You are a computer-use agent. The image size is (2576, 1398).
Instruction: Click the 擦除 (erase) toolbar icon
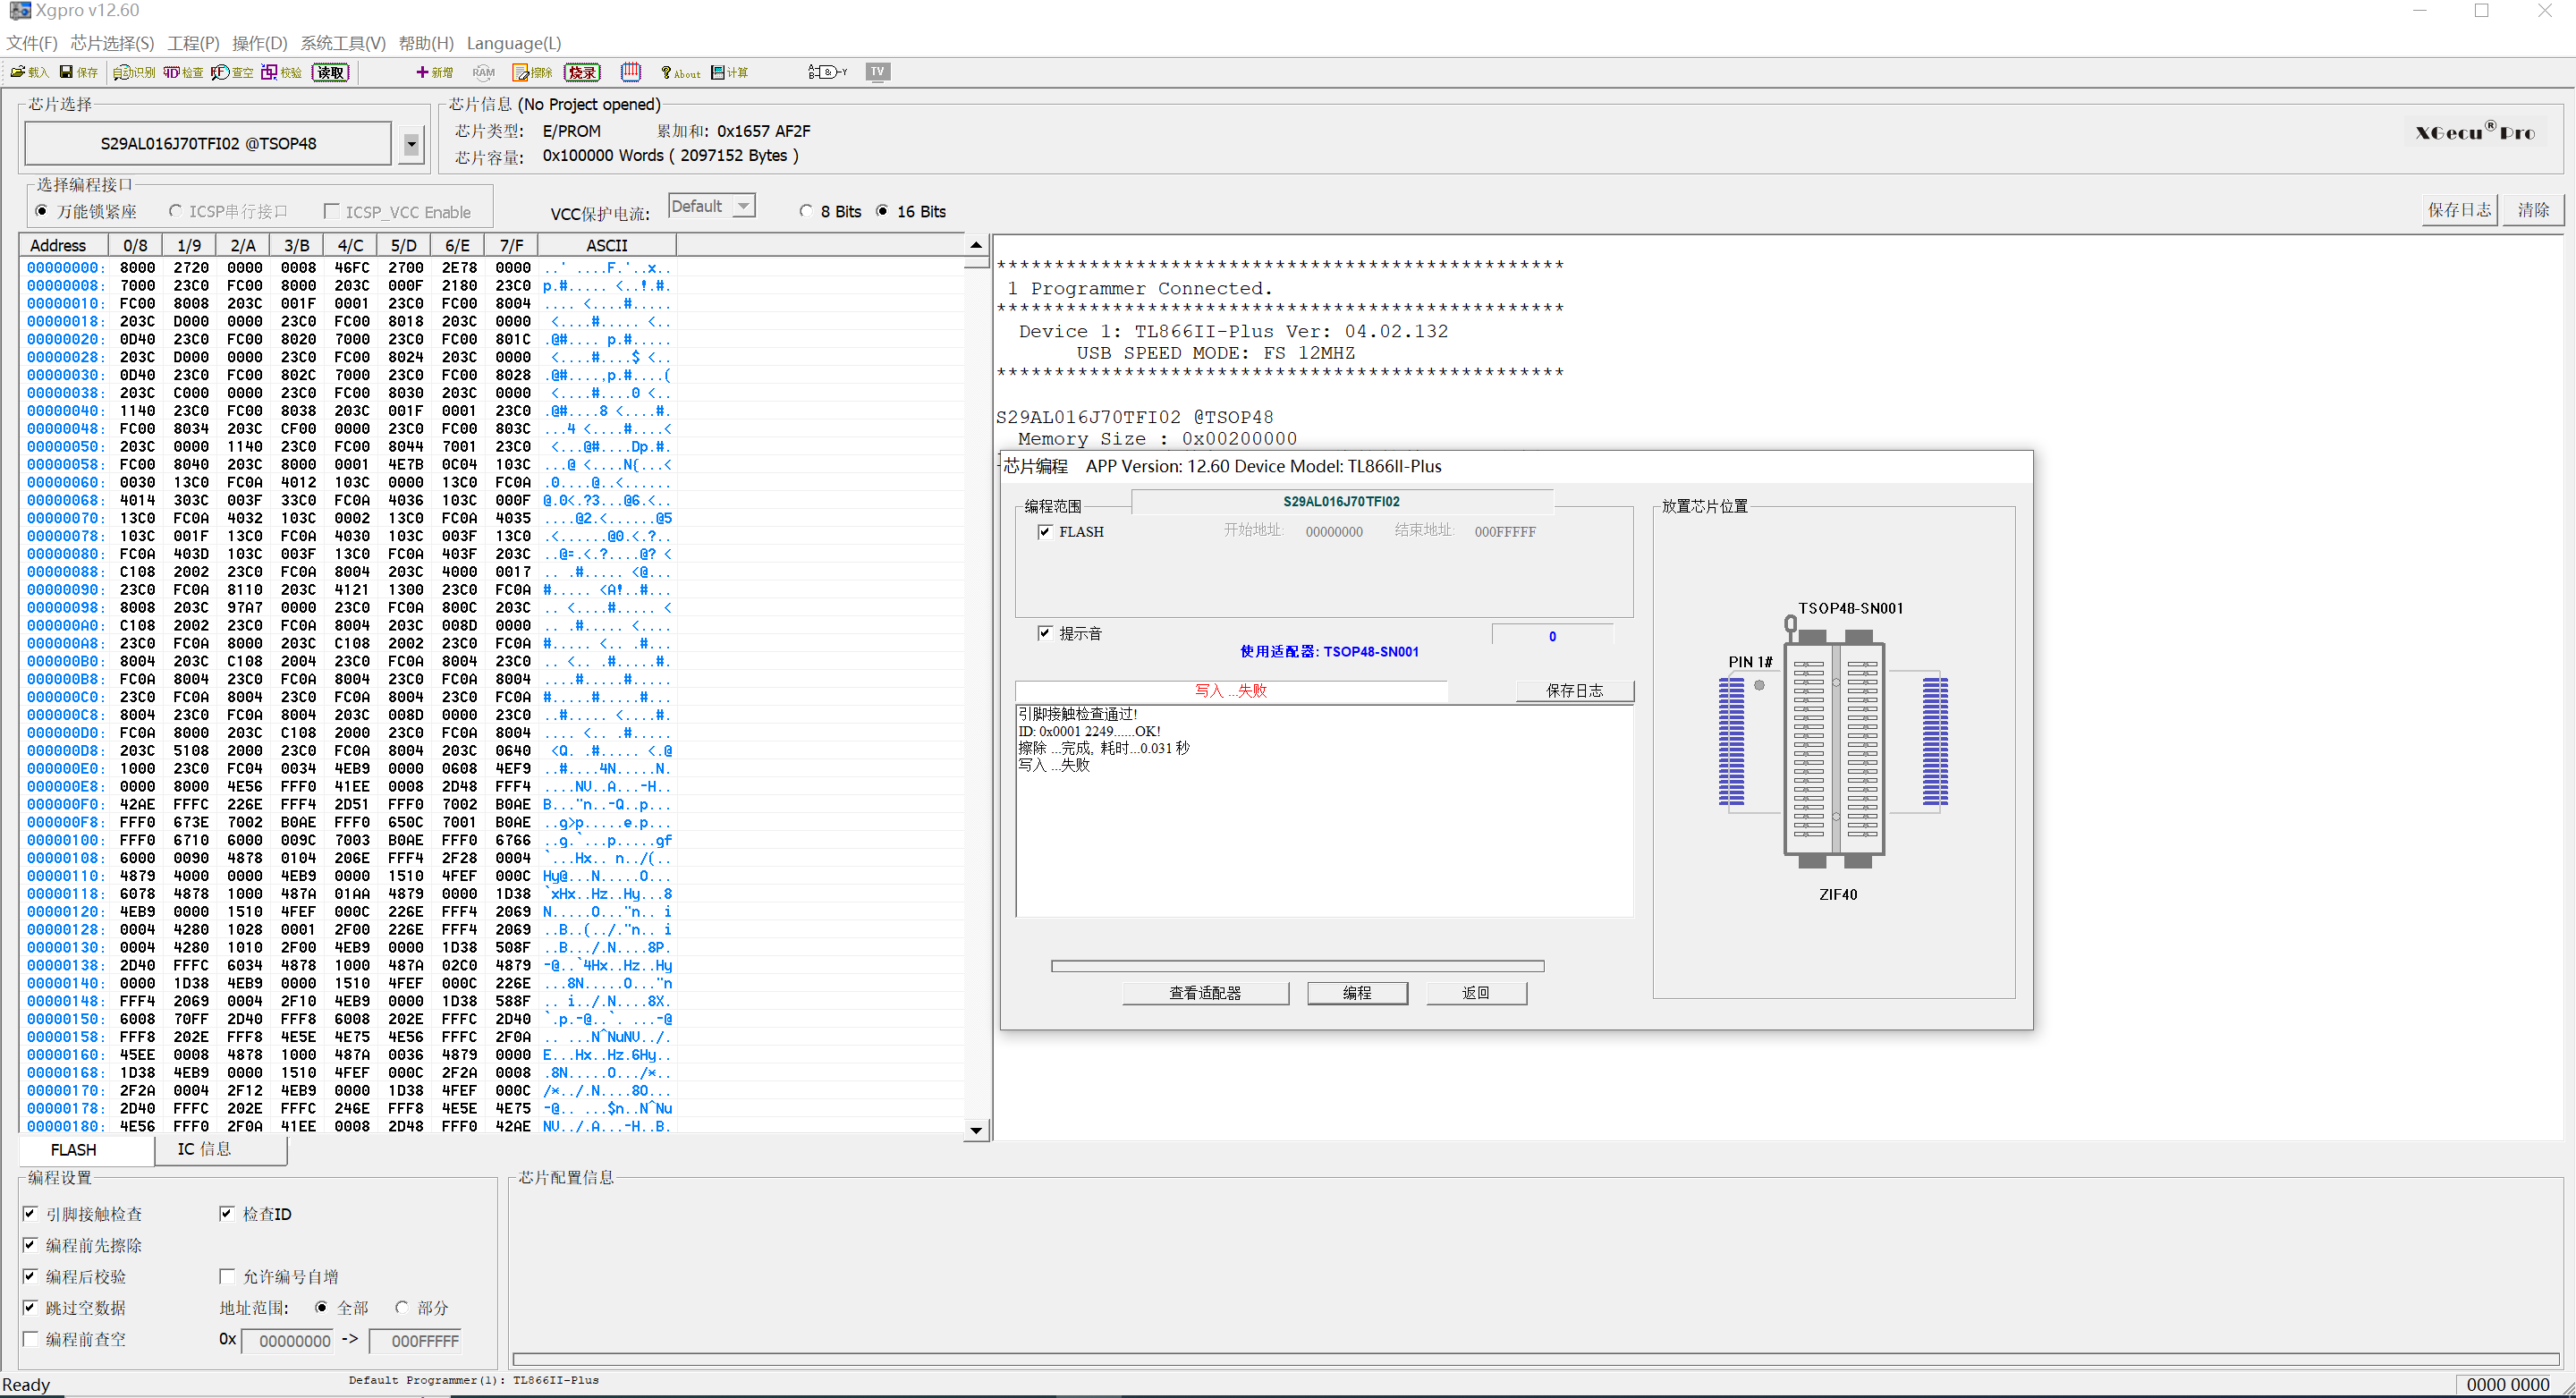533,72
